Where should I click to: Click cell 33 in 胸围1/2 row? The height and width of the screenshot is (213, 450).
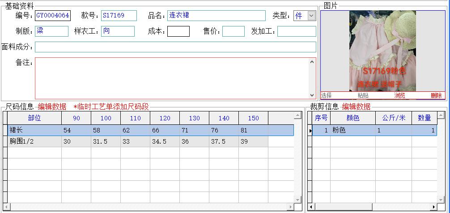pyautogui.click(x=136, y=141)
